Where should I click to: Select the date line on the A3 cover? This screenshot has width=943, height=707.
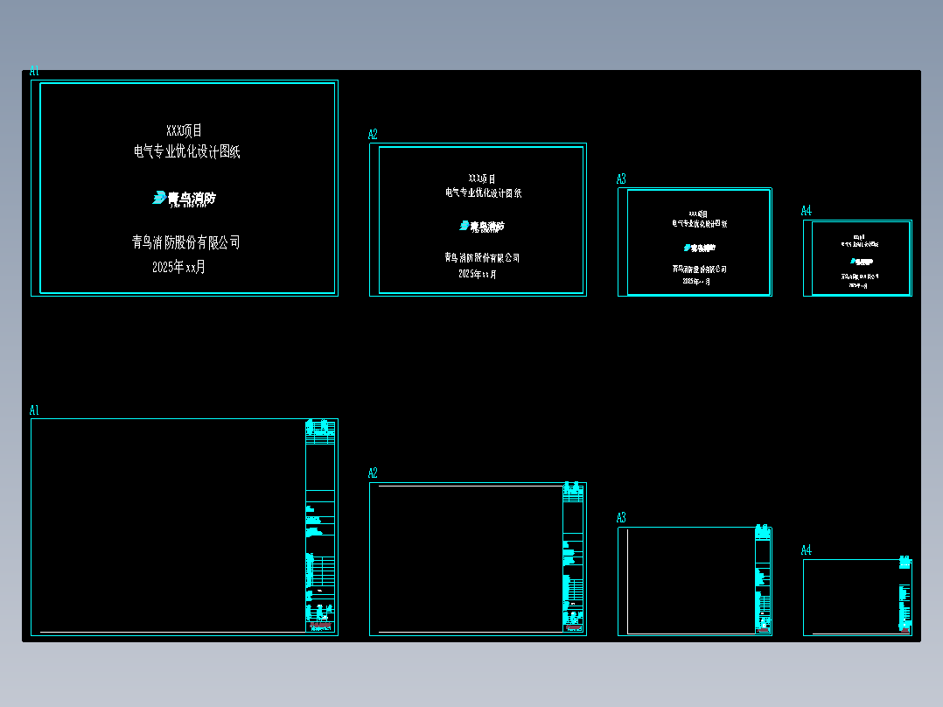[696, 281]
